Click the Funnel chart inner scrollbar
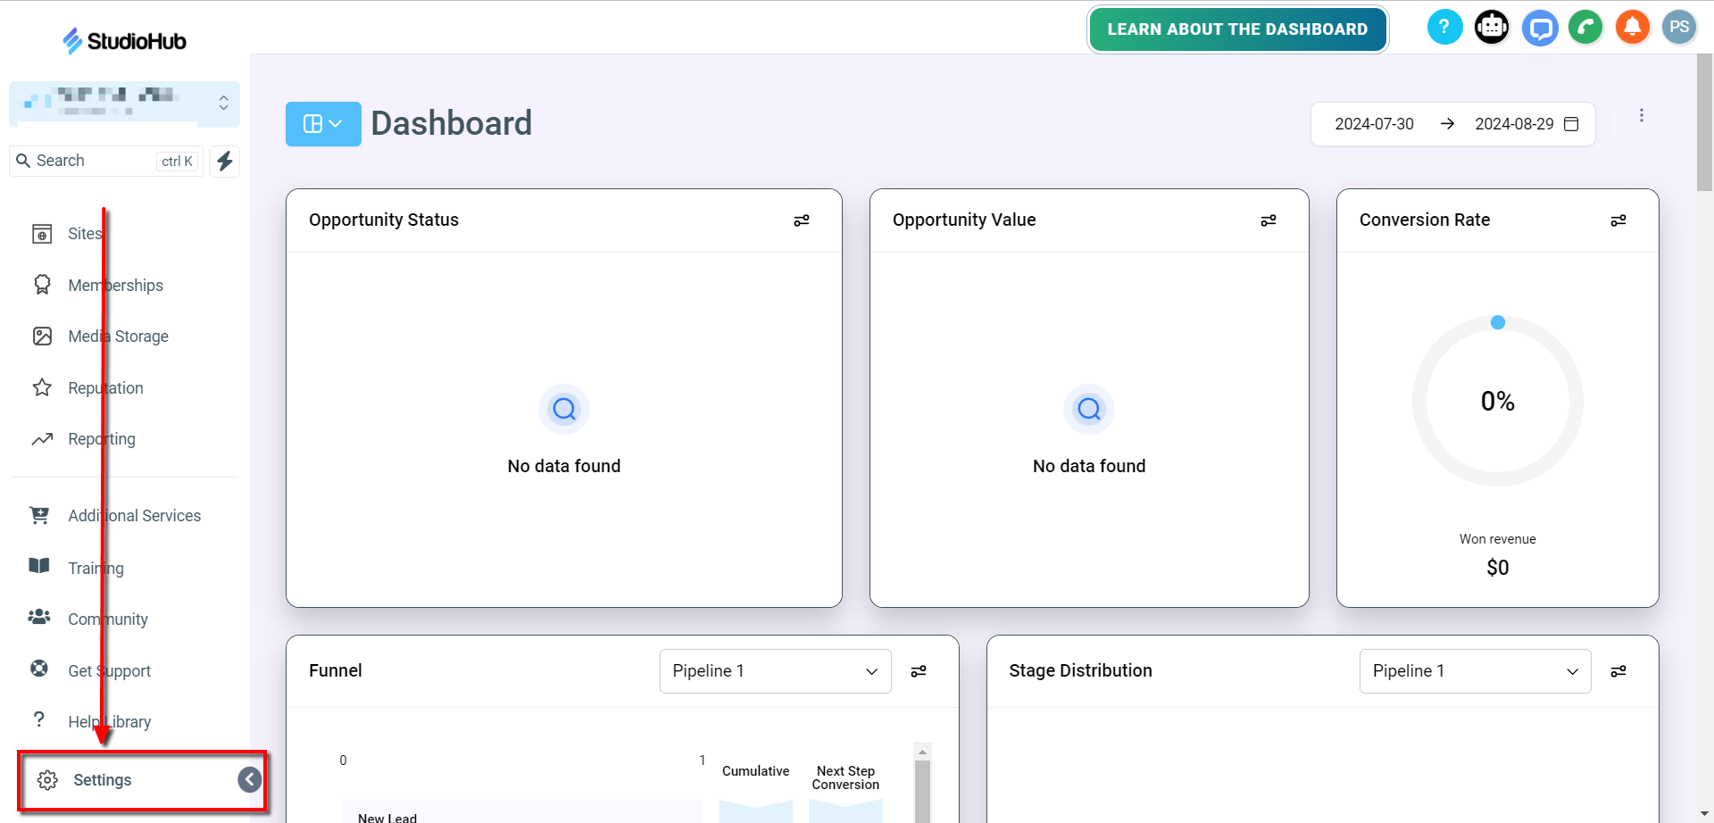Viewport: 1714px width, 823px height. click(923, 790)
